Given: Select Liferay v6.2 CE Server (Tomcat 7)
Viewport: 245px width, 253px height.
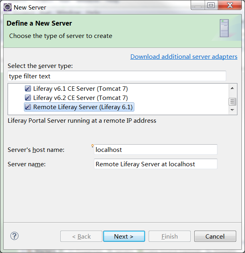Looking at the screenshot, I should (80, 98).
